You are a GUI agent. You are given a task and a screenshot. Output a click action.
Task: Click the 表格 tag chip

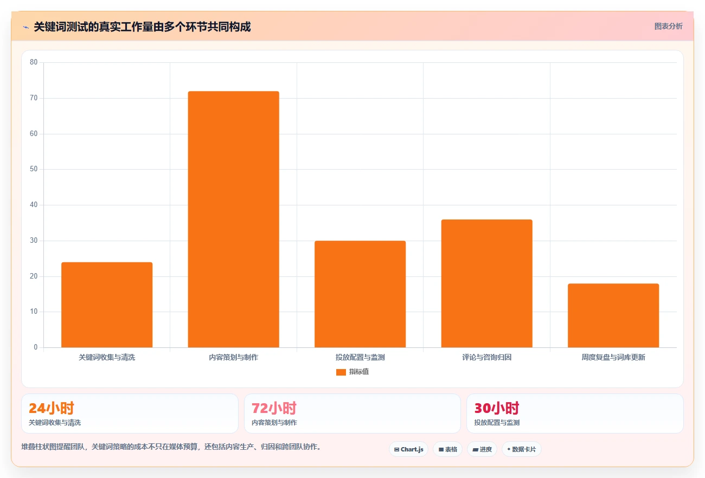point(447,449)
